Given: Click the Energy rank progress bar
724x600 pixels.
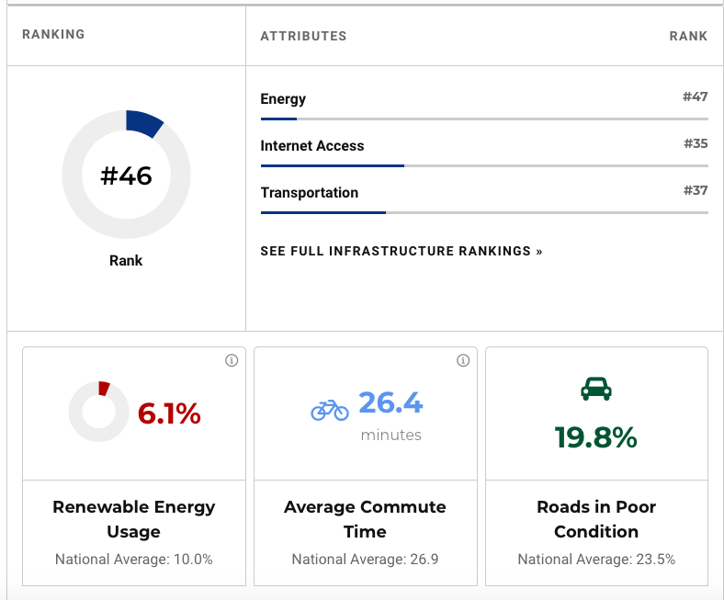Looking at the screenshot, I should (484, 119).
